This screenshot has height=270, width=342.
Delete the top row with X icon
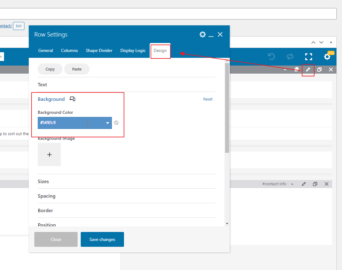(x=331, y=70)
